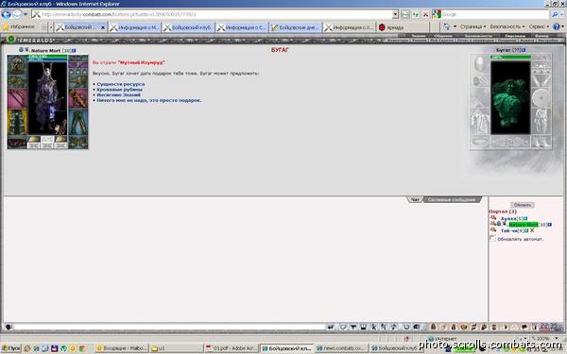This screenshot has width=567, height=354.
Task: Choose the Сущности ресурса option
Action: (120, 84)
